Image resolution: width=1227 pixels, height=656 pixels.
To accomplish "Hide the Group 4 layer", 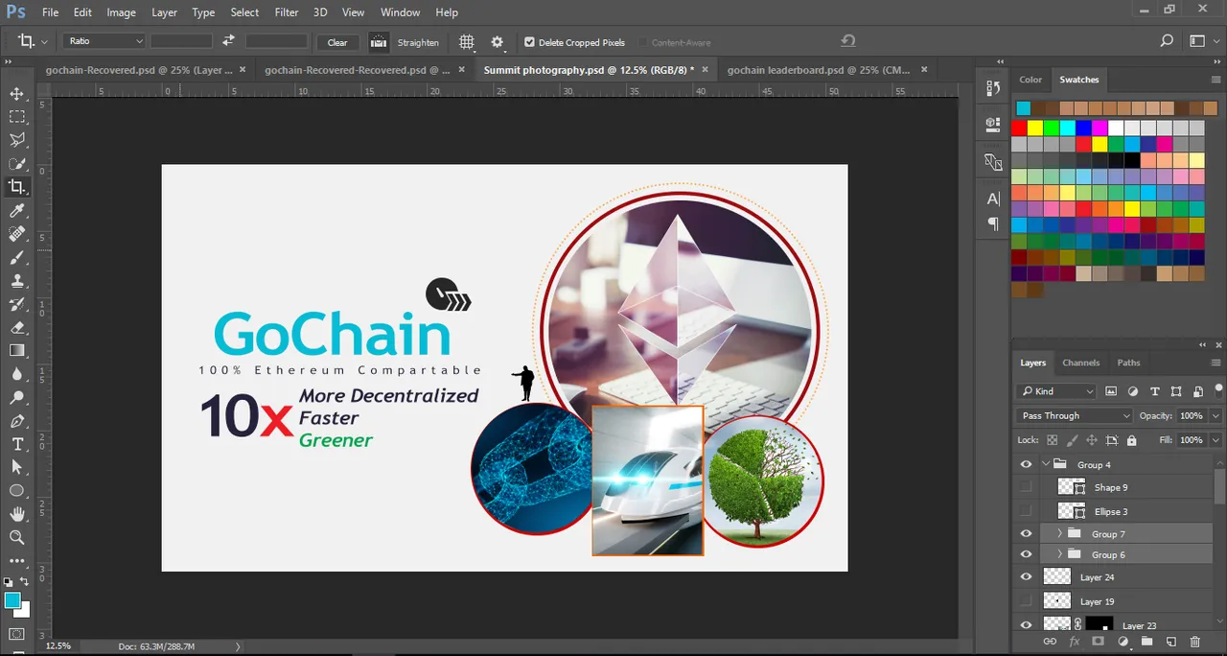I will (x=1027, y=464).
